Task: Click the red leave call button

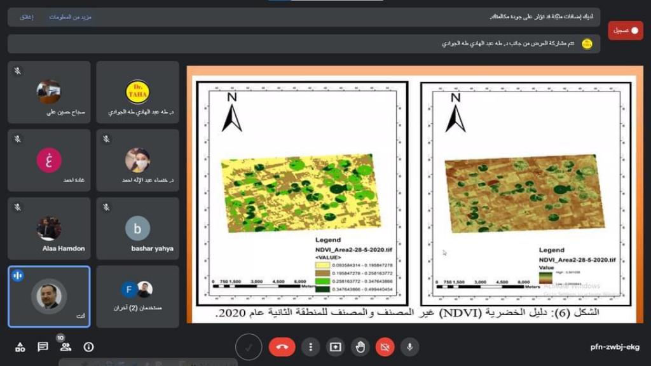Action: click(282, 347)
